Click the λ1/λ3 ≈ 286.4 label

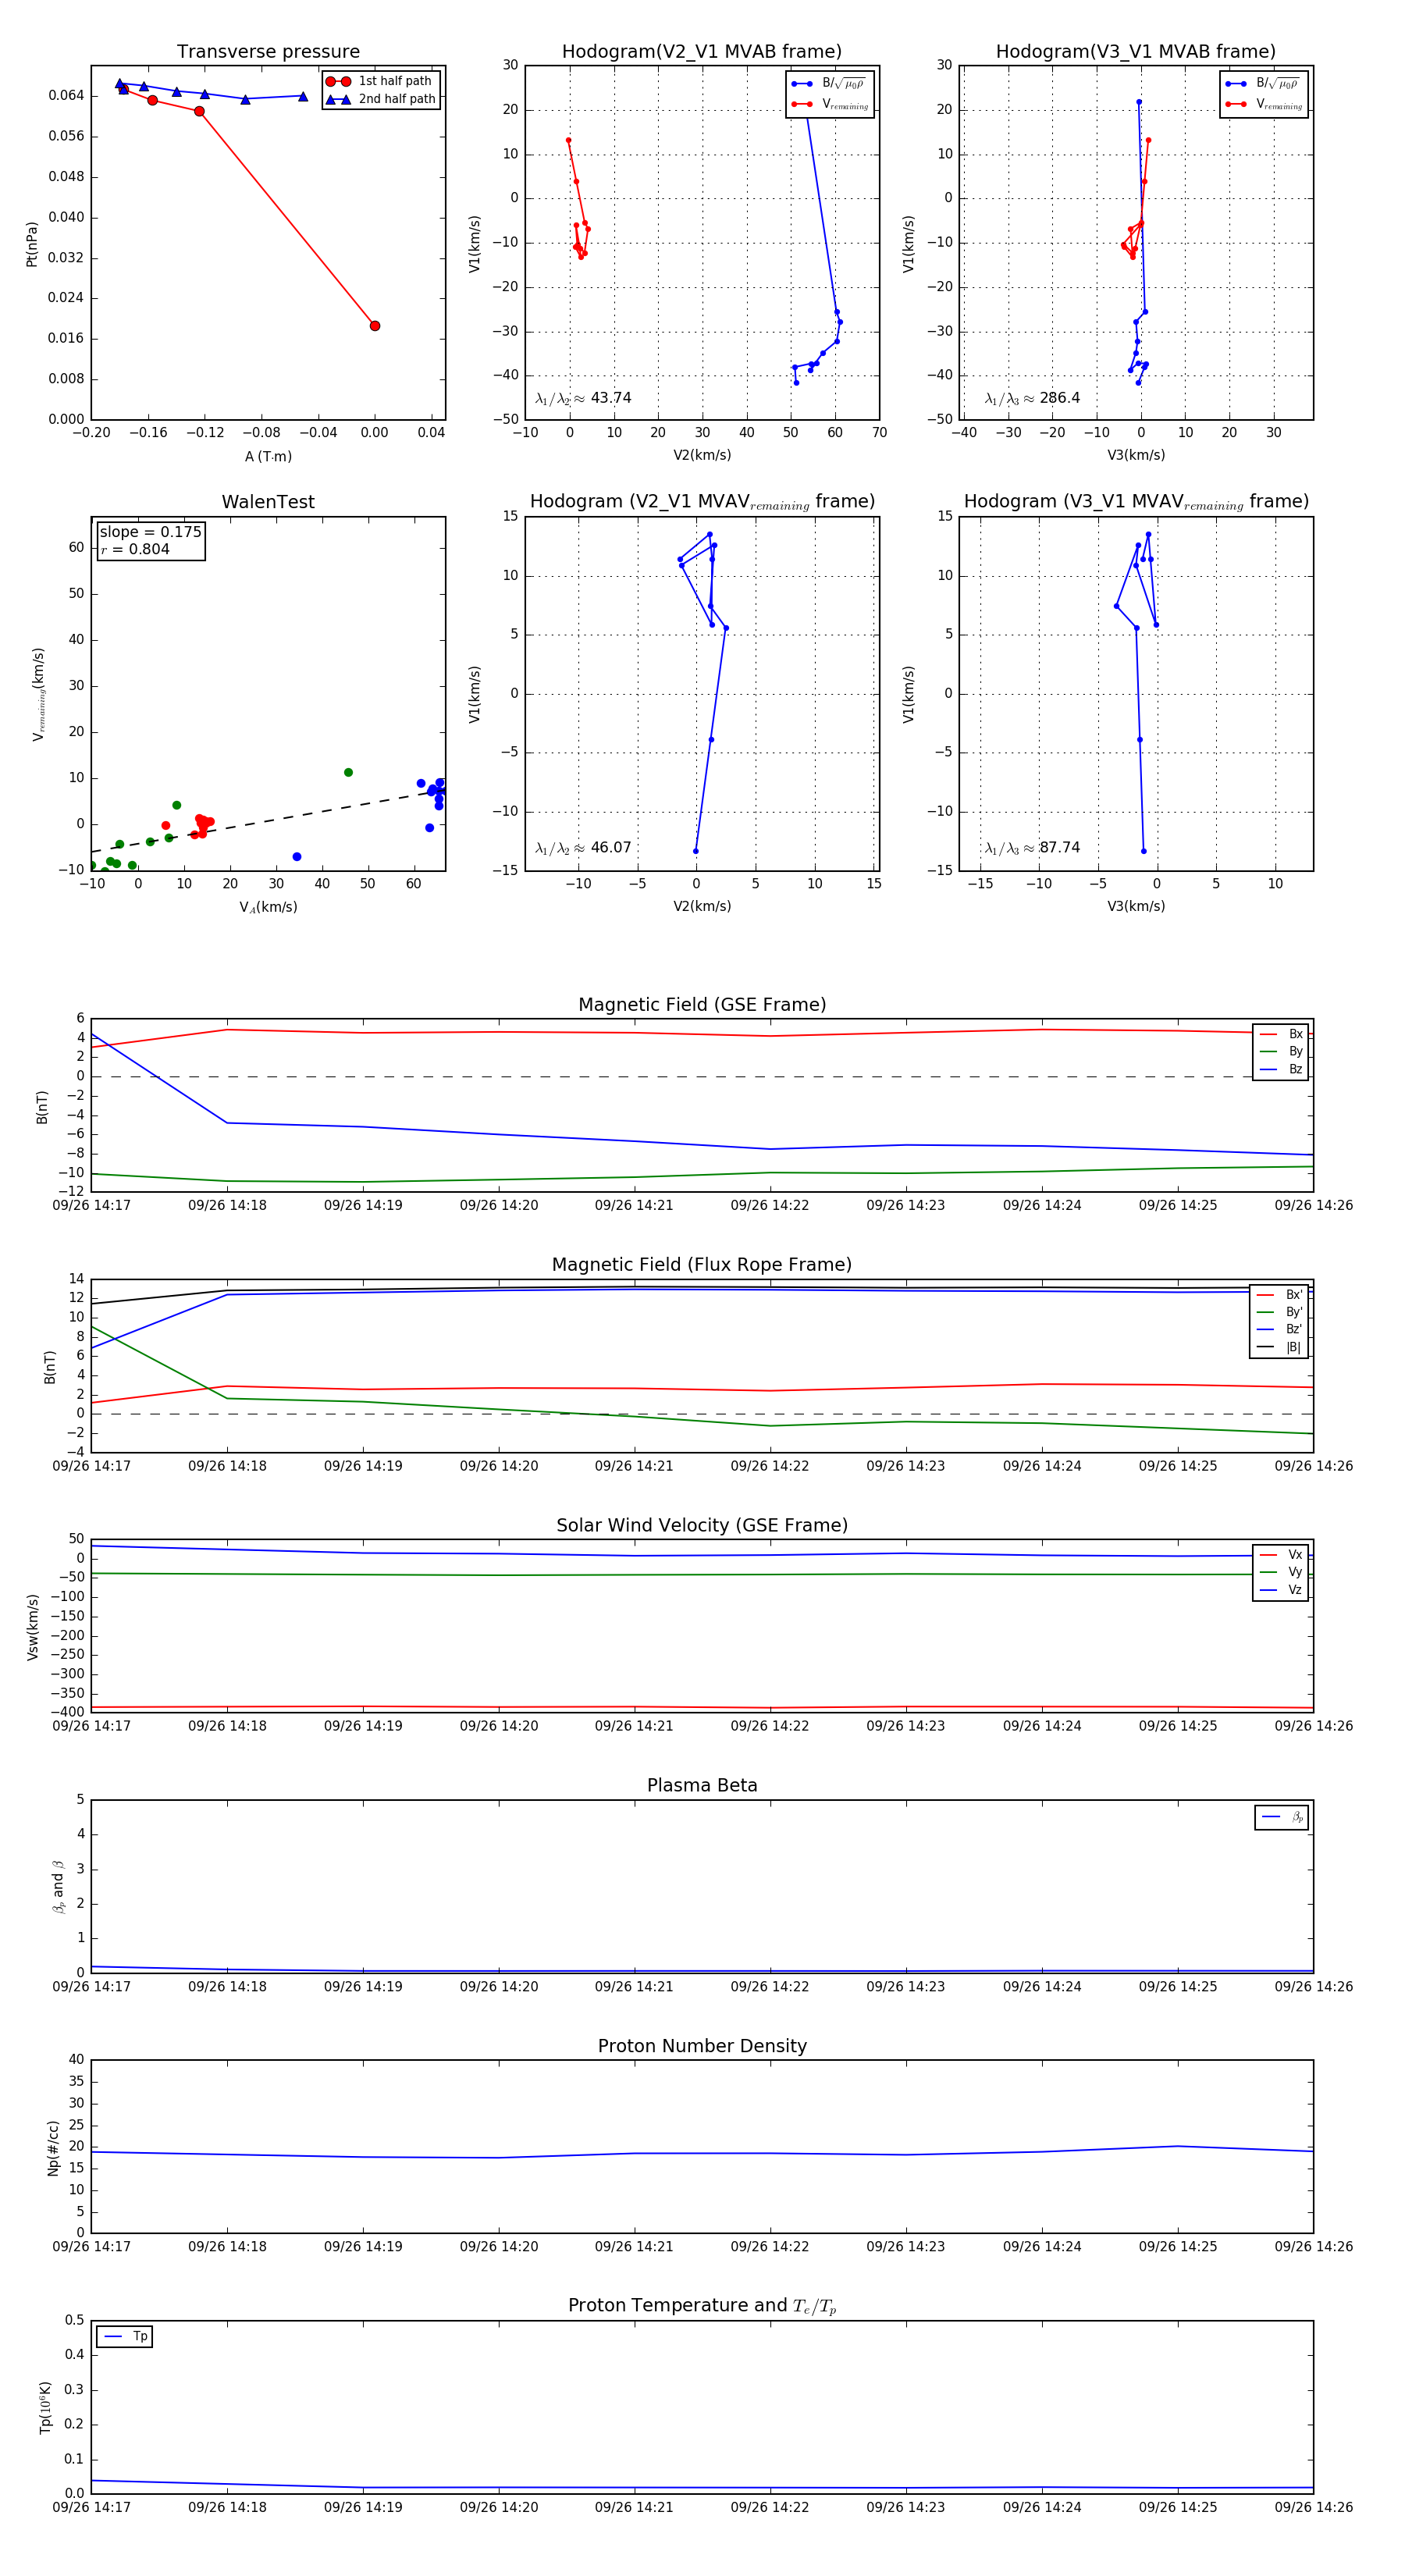tap(1032, 398)
